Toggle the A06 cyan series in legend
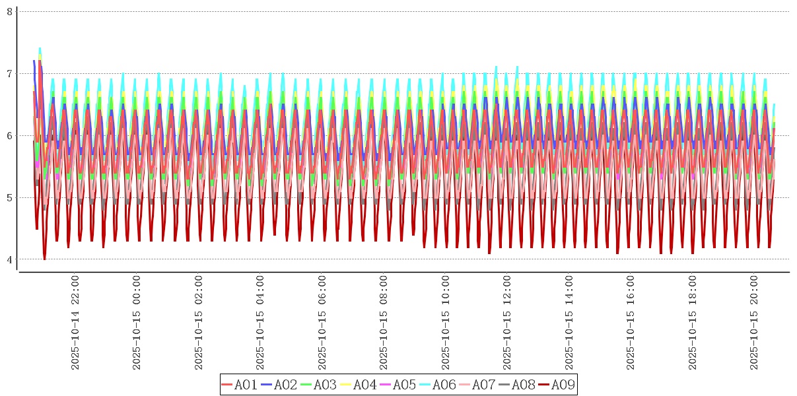Image resolution: width=797 pixels, height=396 pixels. pos(444,385)
